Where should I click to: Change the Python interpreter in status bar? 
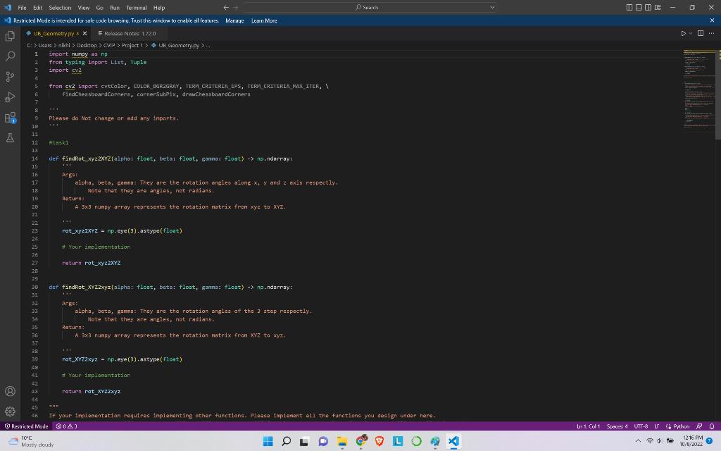click(678, 426)
